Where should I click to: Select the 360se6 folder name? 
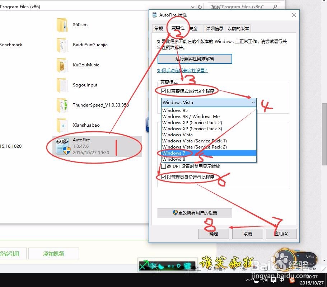coord(80,25)
